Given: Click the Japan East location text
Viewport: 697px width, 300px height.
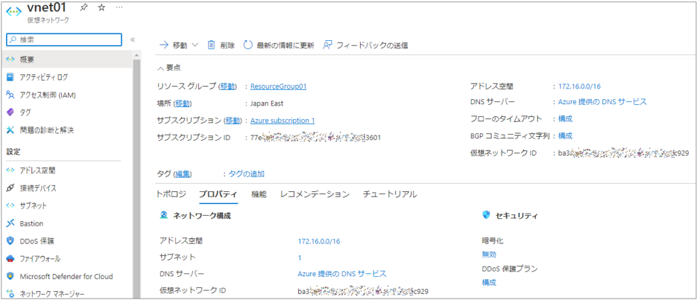Looking at the screenshot, I should (x=267, y=103).
